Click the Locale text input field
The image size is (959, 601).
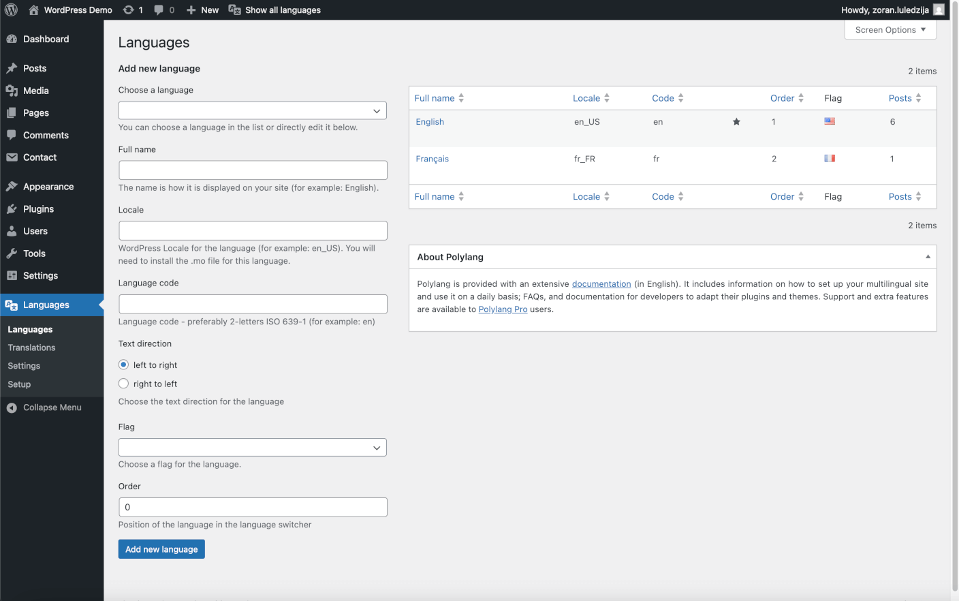point(253,230)
